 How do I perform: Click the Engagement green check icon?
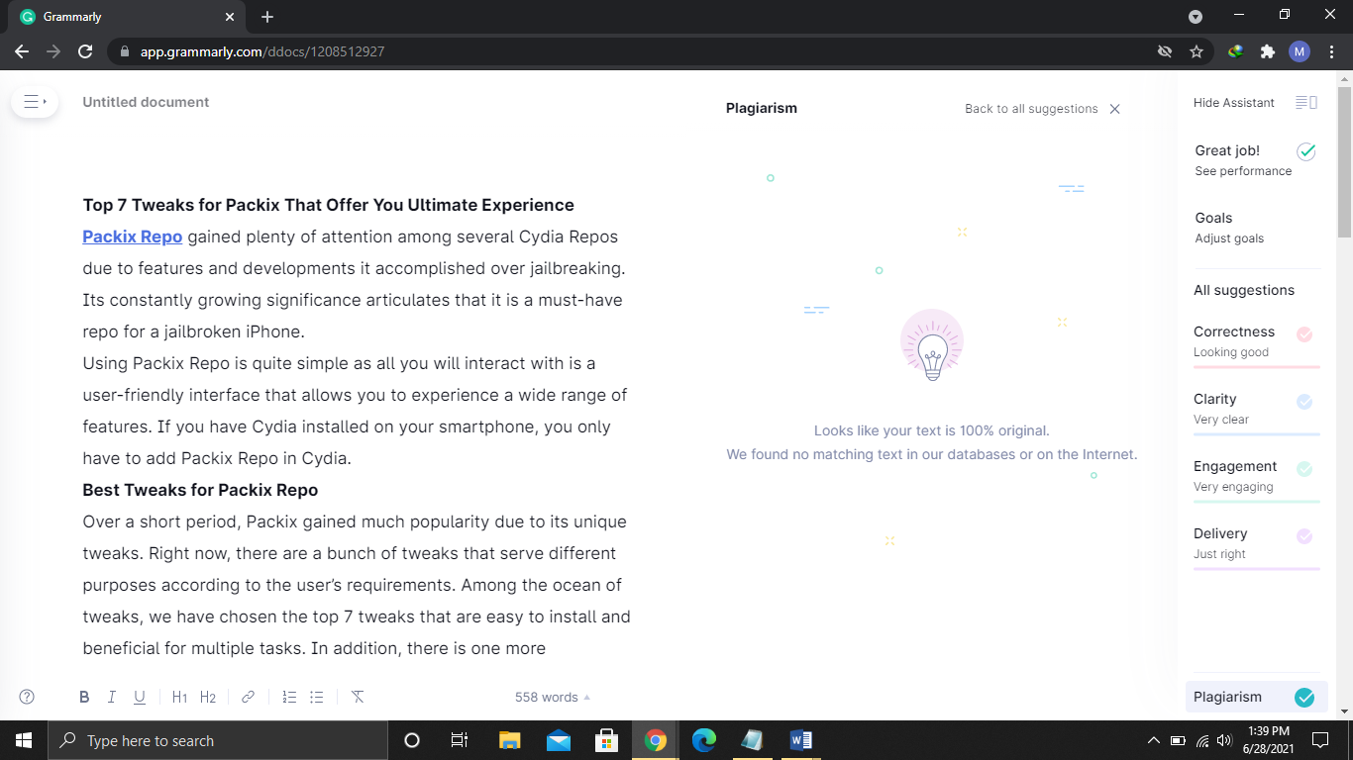click(x=1304, y=469)
